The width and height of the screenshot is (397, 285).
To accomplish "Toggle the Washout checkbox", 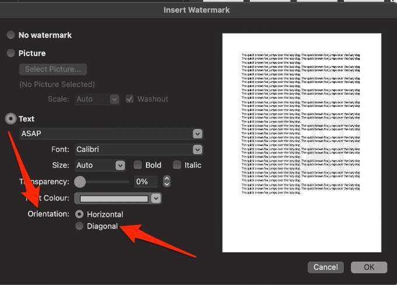I will tap(130, 99).
